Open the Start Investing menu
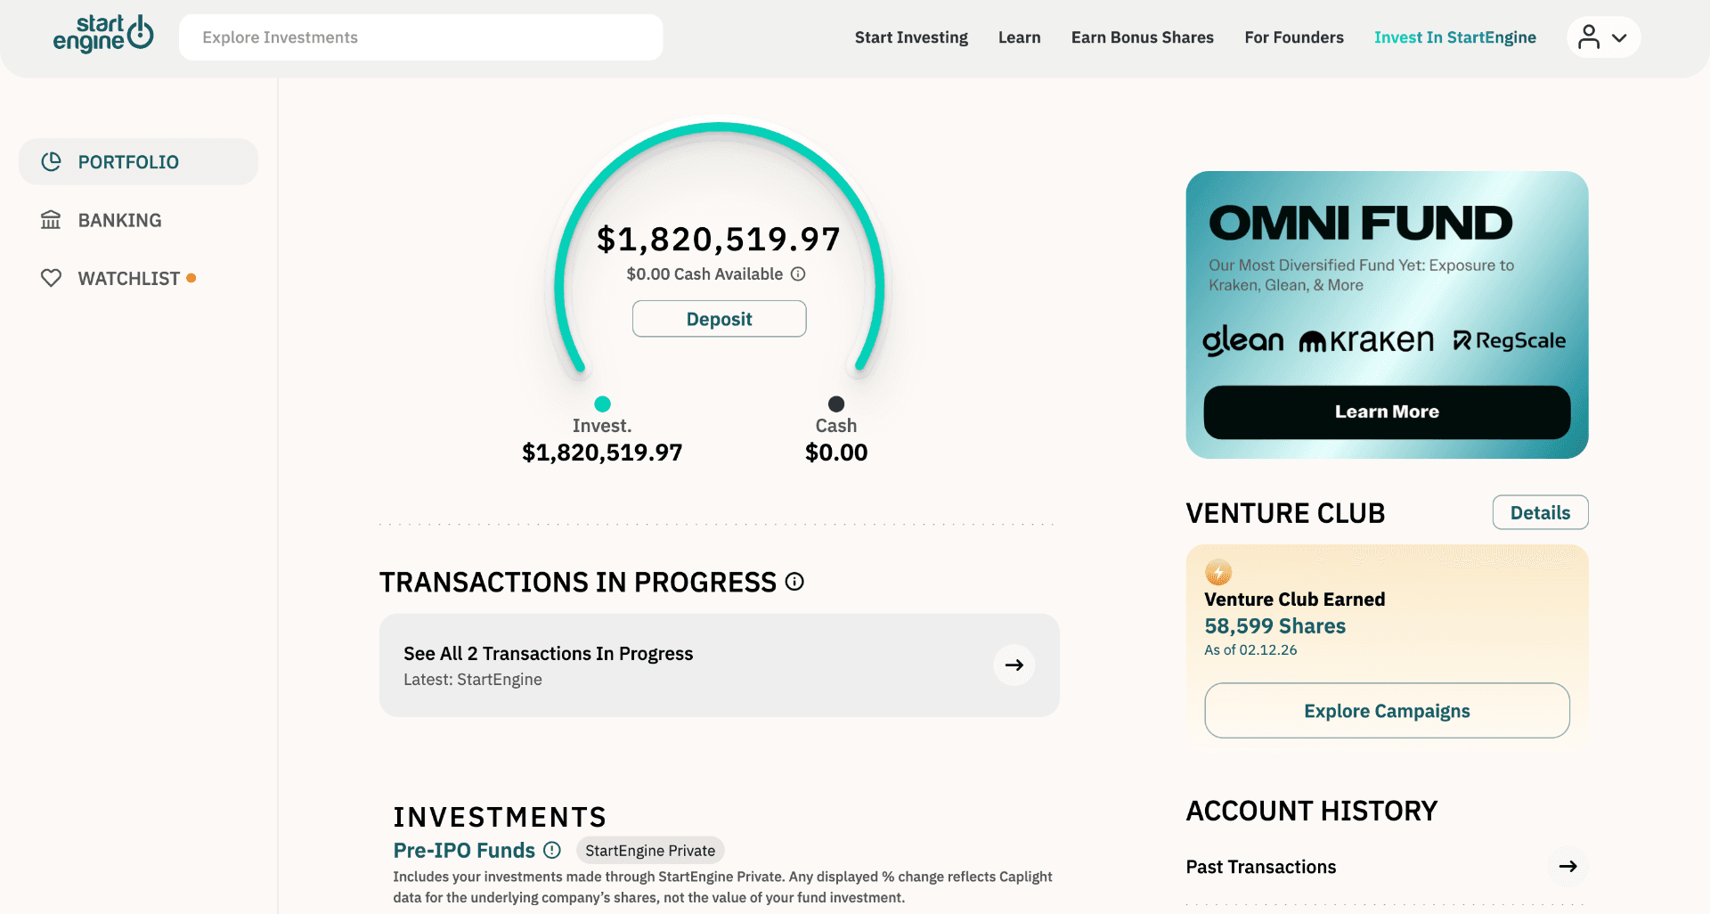This screenshot has height=914, width=1710. (910, 37)
